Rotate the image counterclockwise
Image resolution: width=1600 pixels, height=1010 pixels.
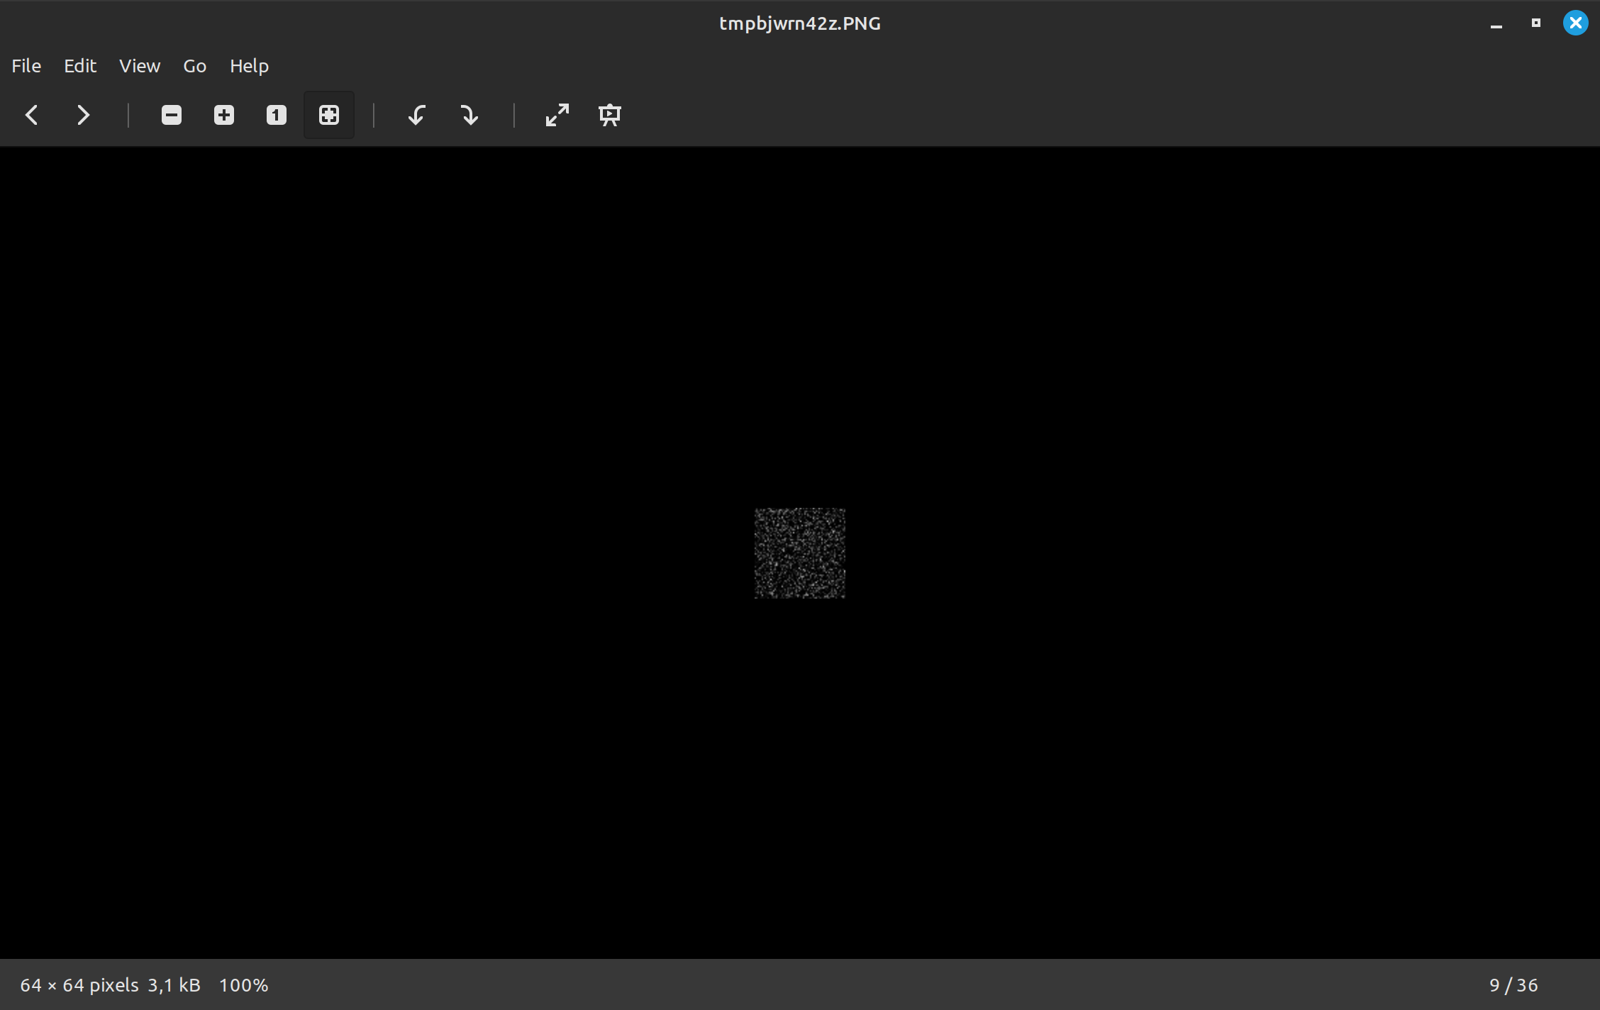pos(416,115)
